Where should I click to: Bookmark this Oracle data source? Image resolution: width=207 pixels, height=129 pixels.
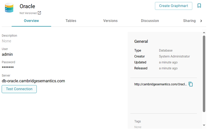pyautogui.click(x=199, y=6)
